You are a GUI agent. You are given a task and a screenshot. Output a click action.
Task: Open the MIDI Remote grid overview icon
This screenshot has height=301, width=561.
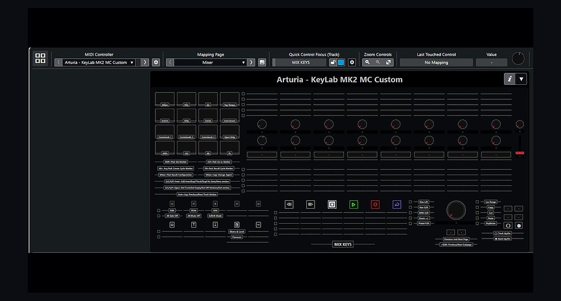[x=41, y=59]
